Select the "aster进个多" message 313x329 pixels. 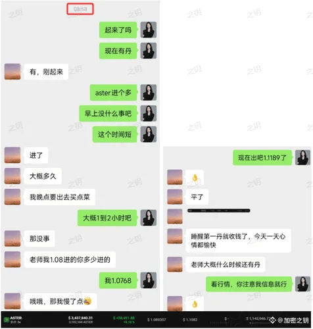[113, 93]
